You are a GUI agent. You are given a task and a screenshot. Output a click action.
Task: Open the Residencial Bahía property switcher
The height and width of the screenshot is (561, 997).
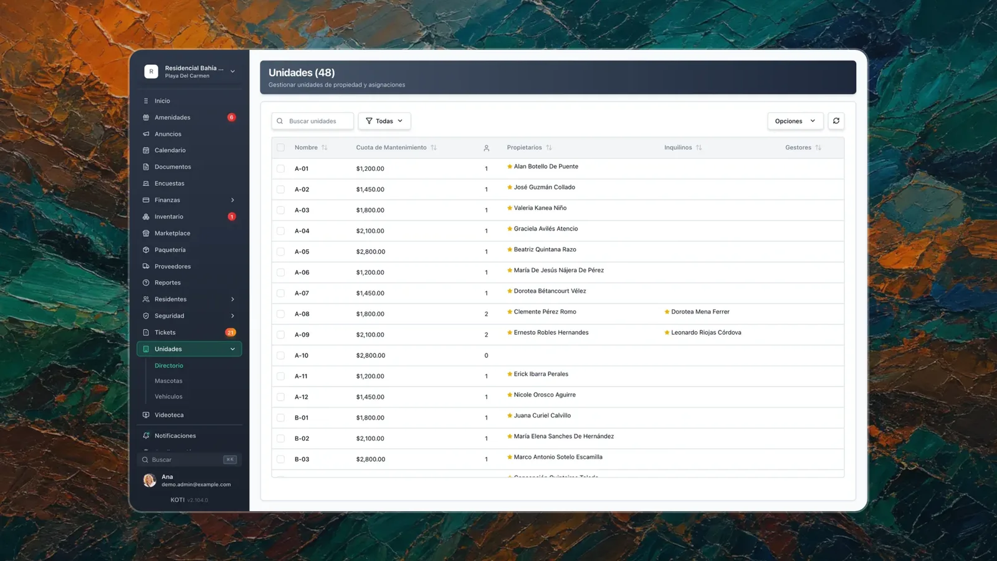[189, 72]
